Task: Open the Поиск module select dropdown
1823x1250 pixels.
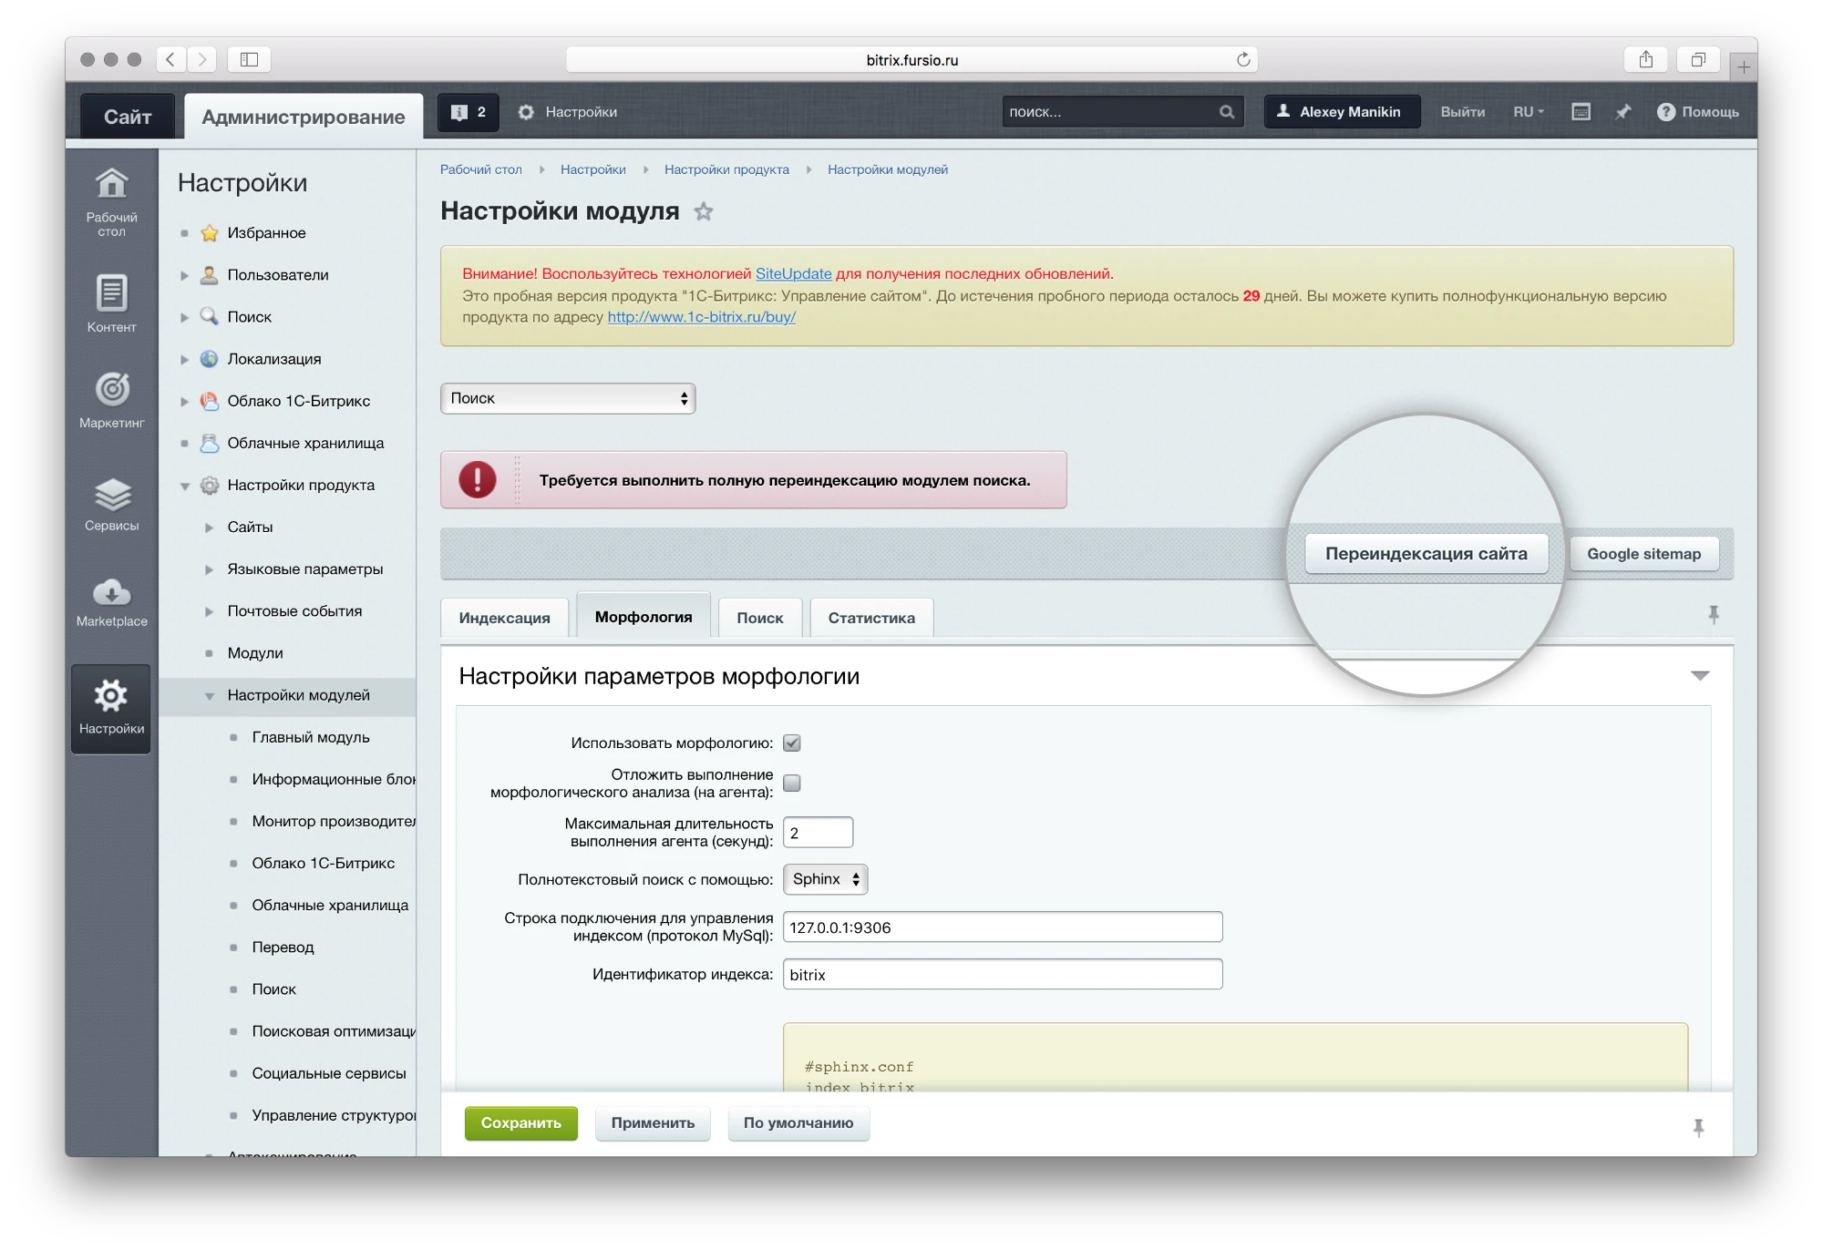Action: [567, 399]
